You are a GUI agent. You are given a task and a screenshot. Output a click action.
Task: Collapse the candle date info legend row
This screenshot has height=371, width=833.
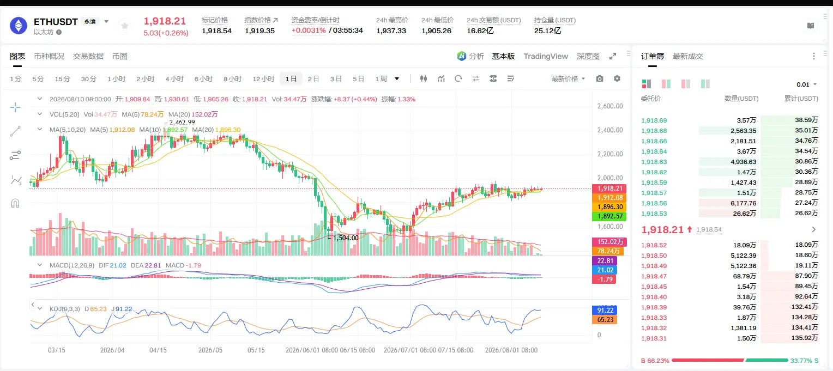[x=39, y=99]
